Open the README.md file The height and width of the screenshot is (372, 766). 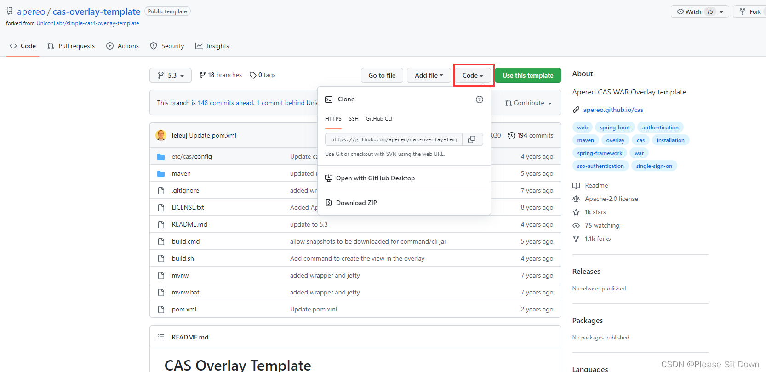(x=189, y=225)
